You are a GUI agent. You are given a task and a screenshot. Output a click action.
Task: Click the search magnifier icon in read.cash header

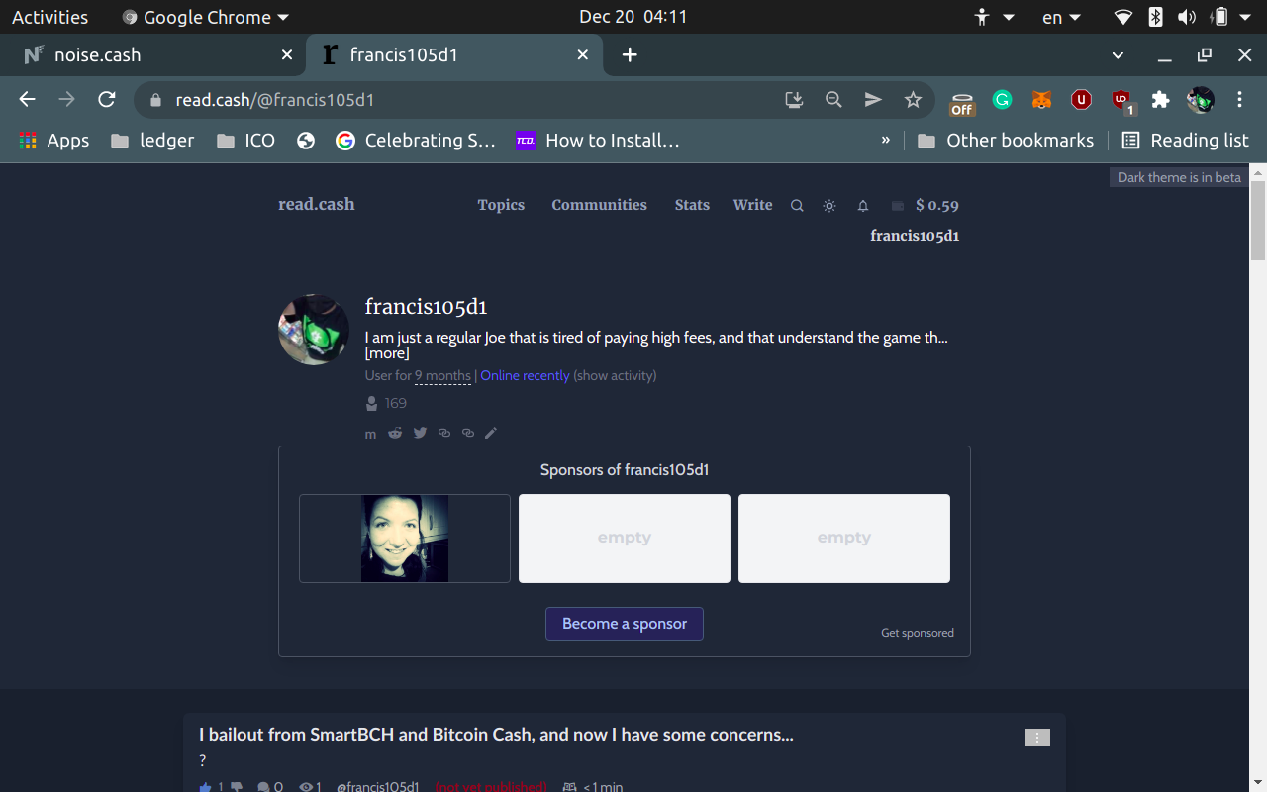point(797,206)
